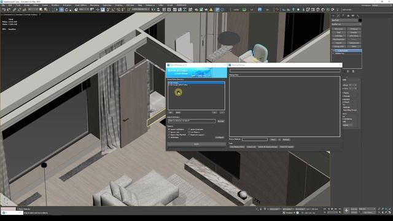The height and width of the screenshot is (221, 393).
Task: Click Play Animation in playback controls
Action: click(x=332, y=209)
